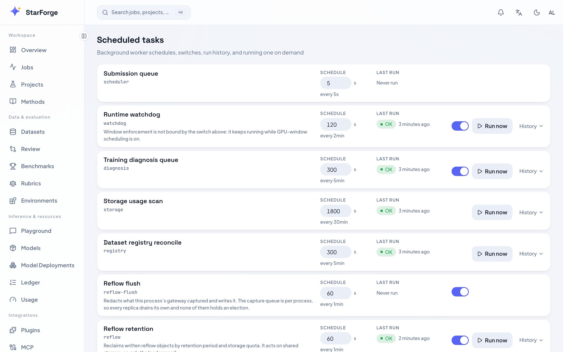
Task: Switch to dark mode moon icon
Action: point(537,13)
